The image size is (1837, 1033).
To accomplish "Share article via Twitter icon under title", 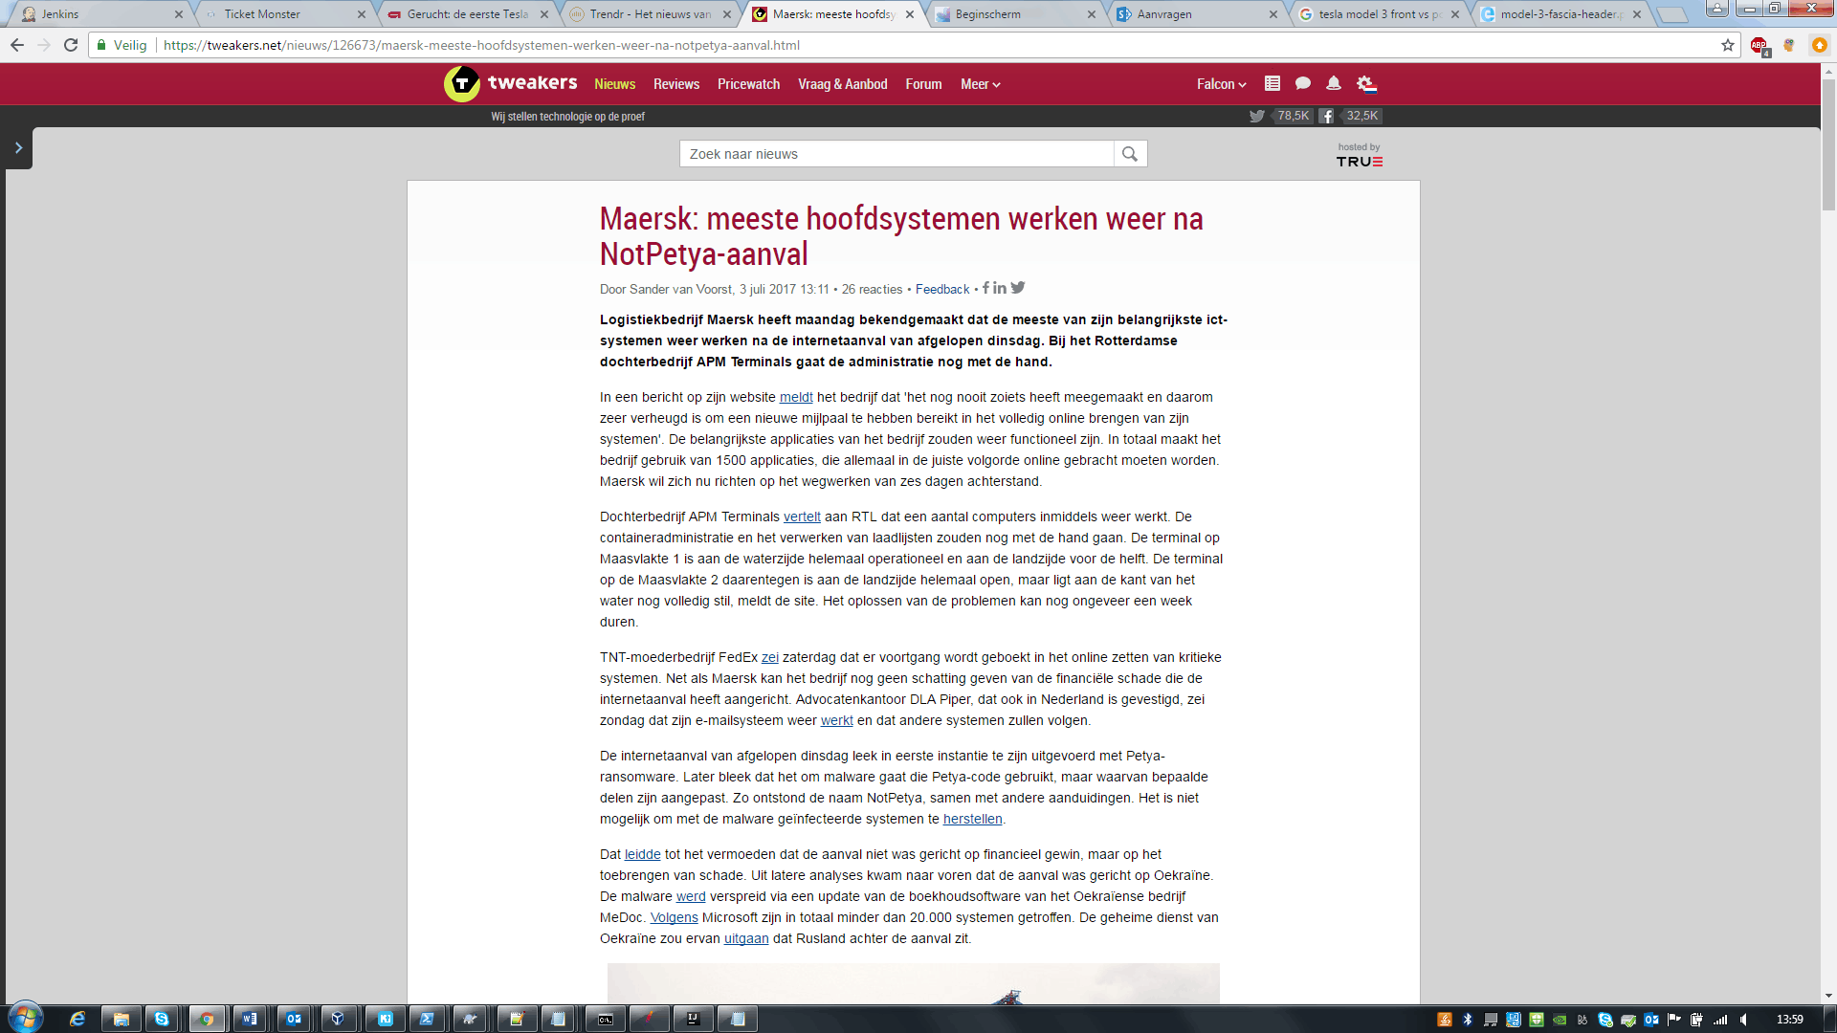I will coord(1018,288).
